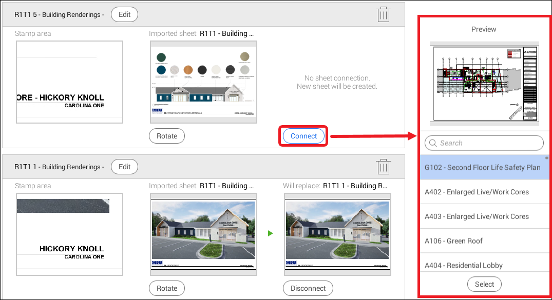Delete the R1T1 1 sheet via trash icon

(383, 167)
